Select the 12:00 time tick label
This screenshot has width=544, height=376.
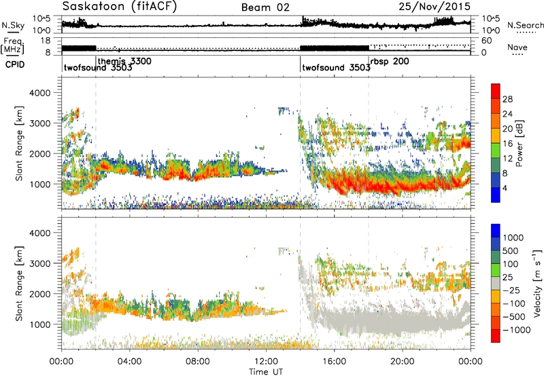(x=266, y=362)
